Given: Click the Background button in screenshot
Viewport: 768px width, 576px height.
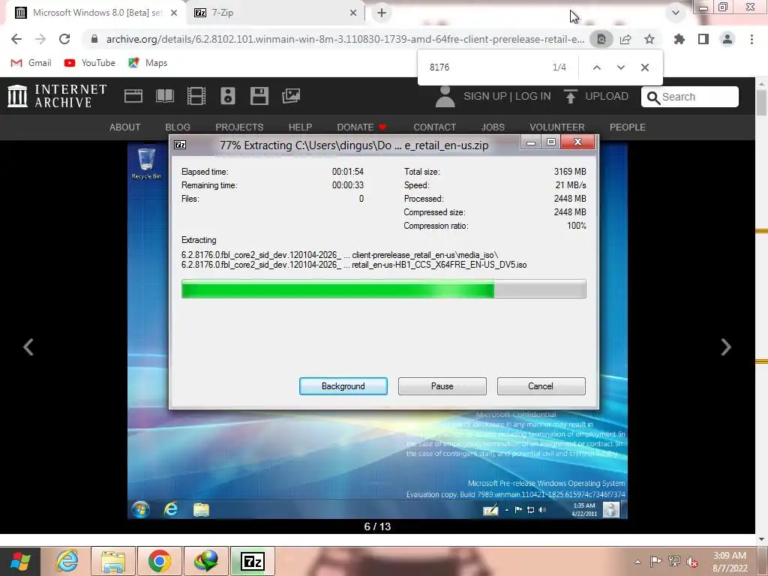Looking at the screenshot, I should click(343, 386).
